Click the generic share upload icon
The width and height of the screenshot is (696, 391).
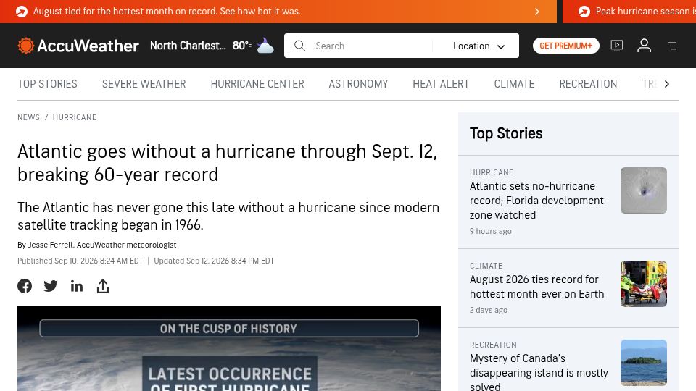[102, 286]
